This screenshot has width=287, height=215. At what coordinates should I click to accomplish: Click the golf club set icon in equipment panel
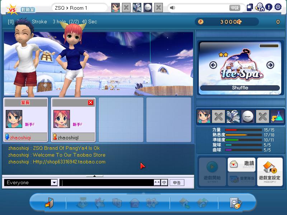233,116
